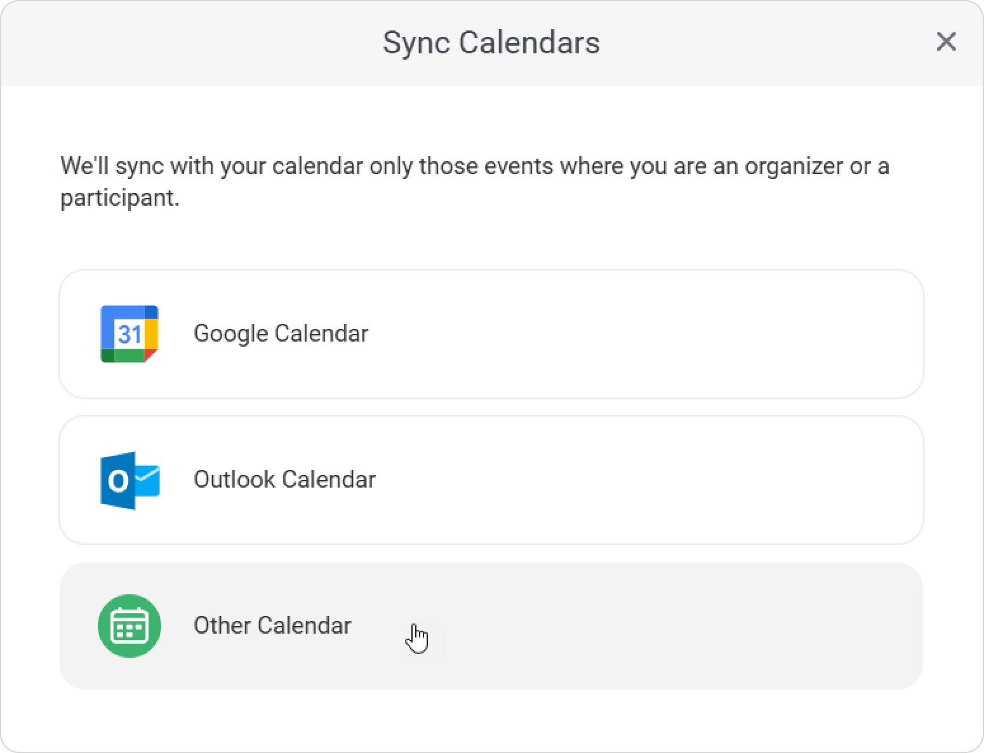Pick the Other Calendar sync option
Viewport: 984px width, 753px height.
pyautogui.click(x=491, y=626)
